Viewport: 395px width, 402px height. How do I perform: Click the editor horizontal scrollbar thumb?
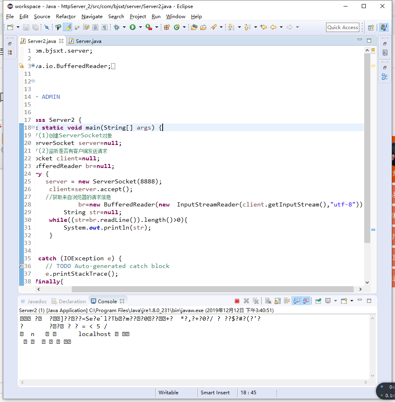[213, 289]
